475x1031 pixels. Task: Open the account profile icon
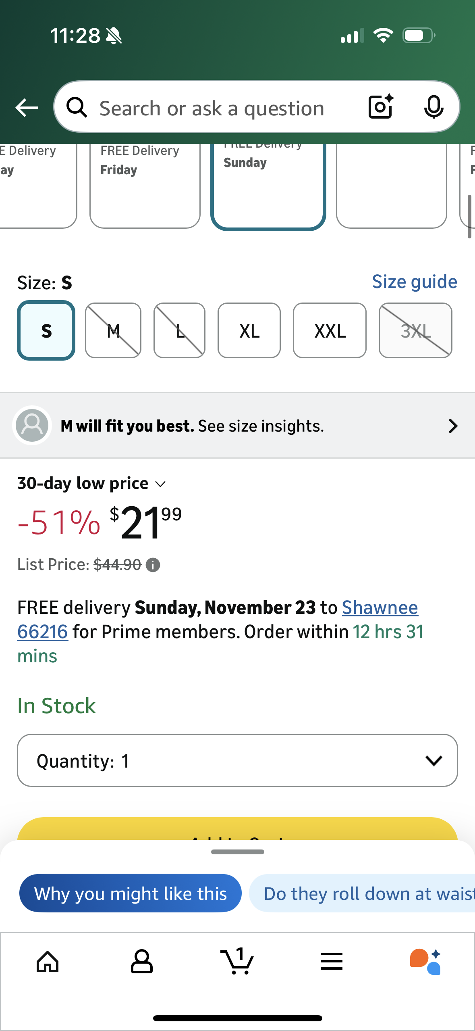click(141, 962)
